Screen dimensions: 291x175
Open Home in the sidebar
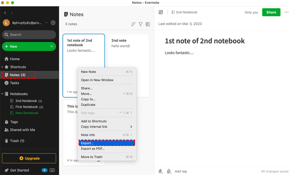pyautogui.click(x=12, y=59)
